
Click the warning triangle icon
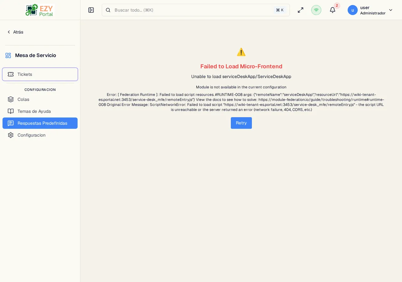tap(241, 52)
